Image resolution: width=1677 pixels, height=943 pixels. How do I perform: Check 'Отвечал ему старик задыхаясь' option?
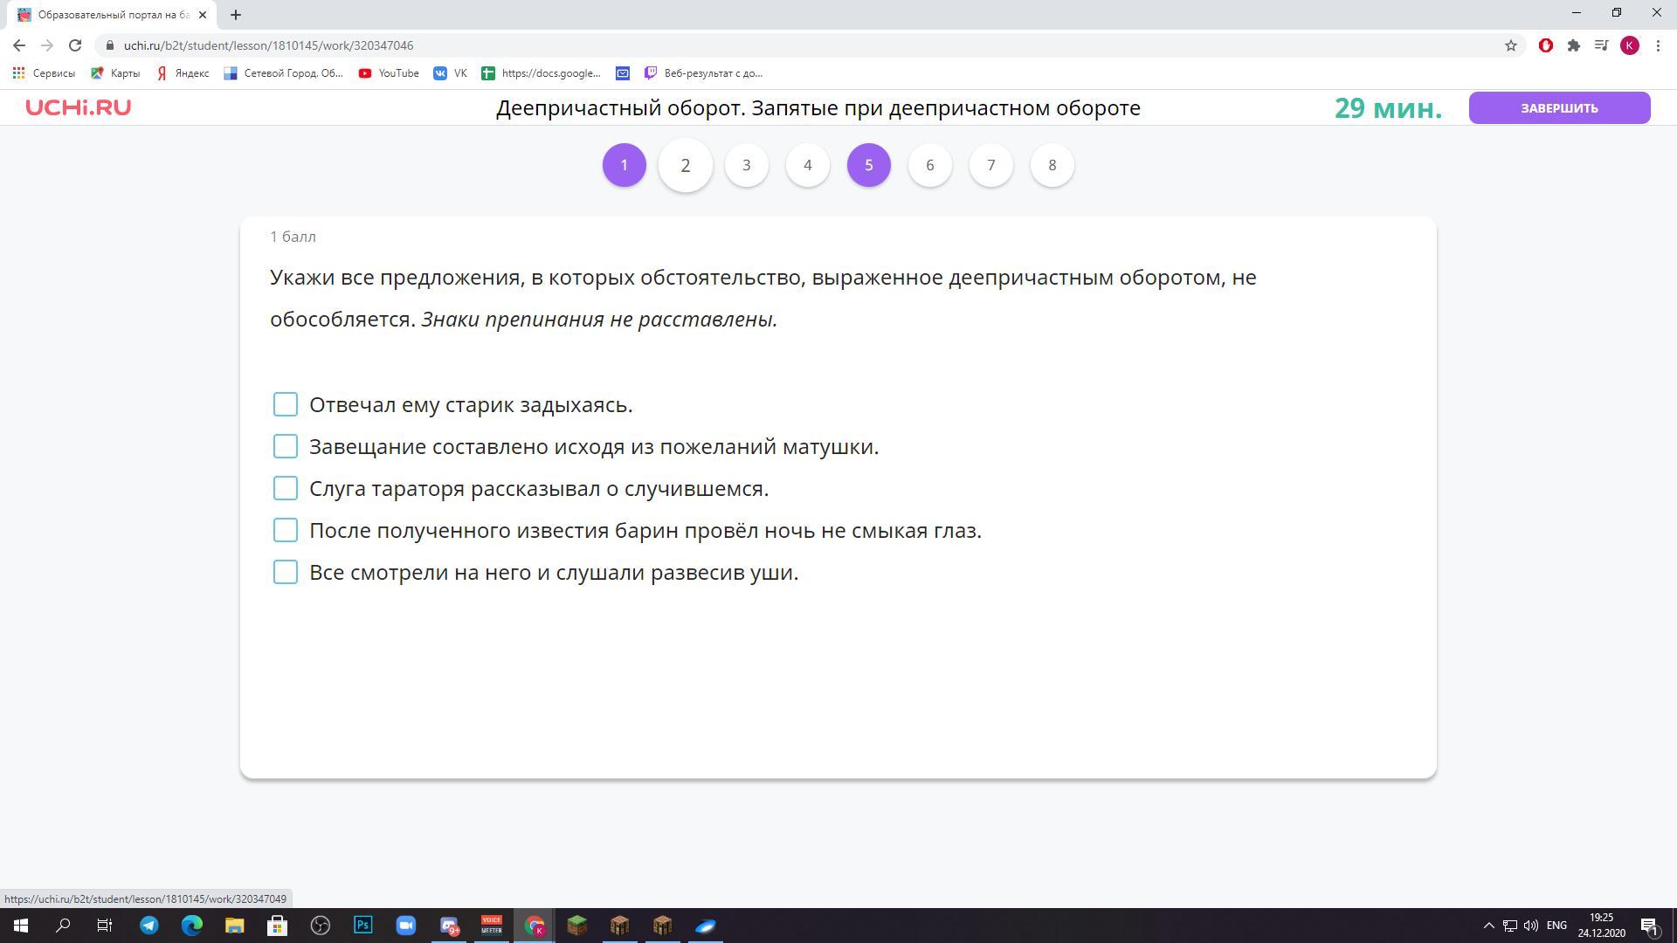[286, 404]
